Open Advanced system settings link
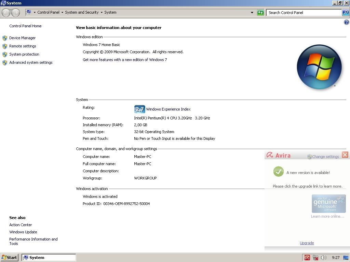The width and height of the screenshot is (350, 262). coord(31,62)
